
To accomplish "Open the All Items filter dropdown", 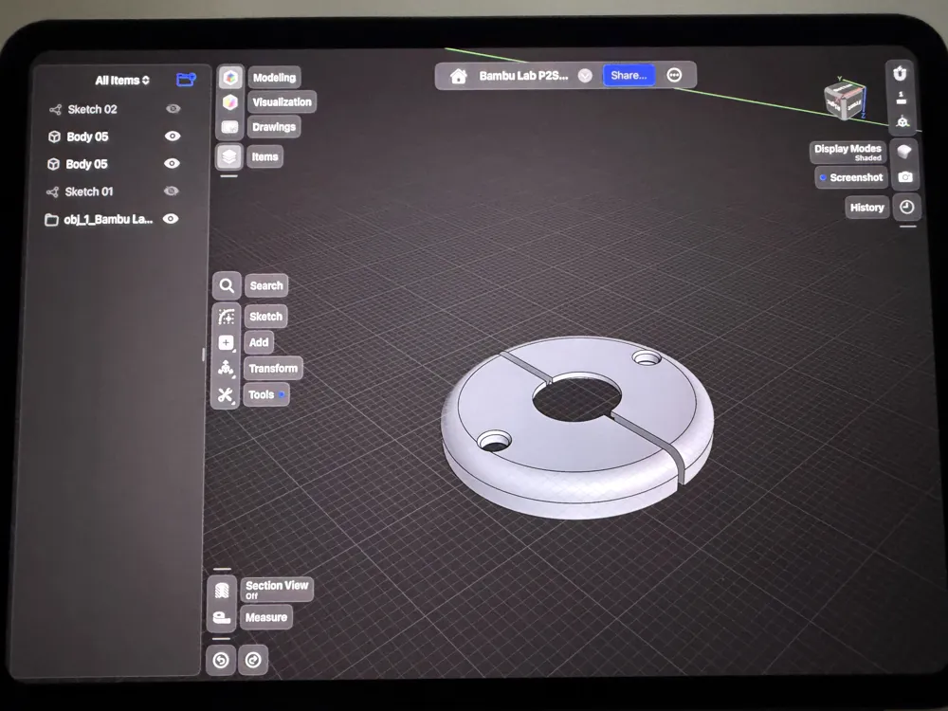I will point(122,81).
